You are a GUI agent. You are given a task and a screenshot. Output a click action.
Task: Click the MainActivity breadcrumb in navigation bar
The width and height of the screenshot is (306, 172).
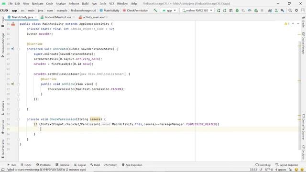pyautogui.click(x=109, y=11)
